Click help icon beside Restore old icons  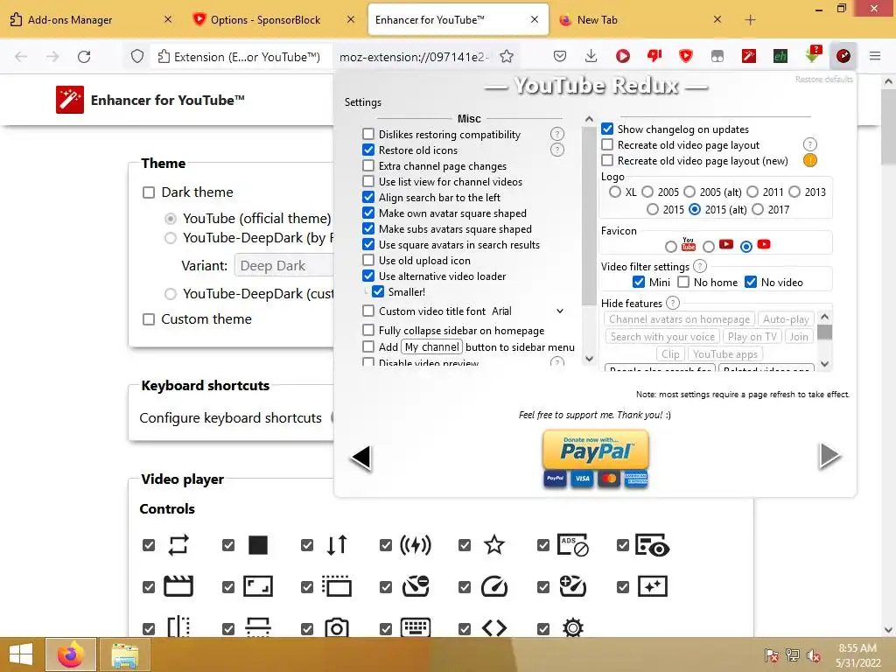tap(557, 150)
